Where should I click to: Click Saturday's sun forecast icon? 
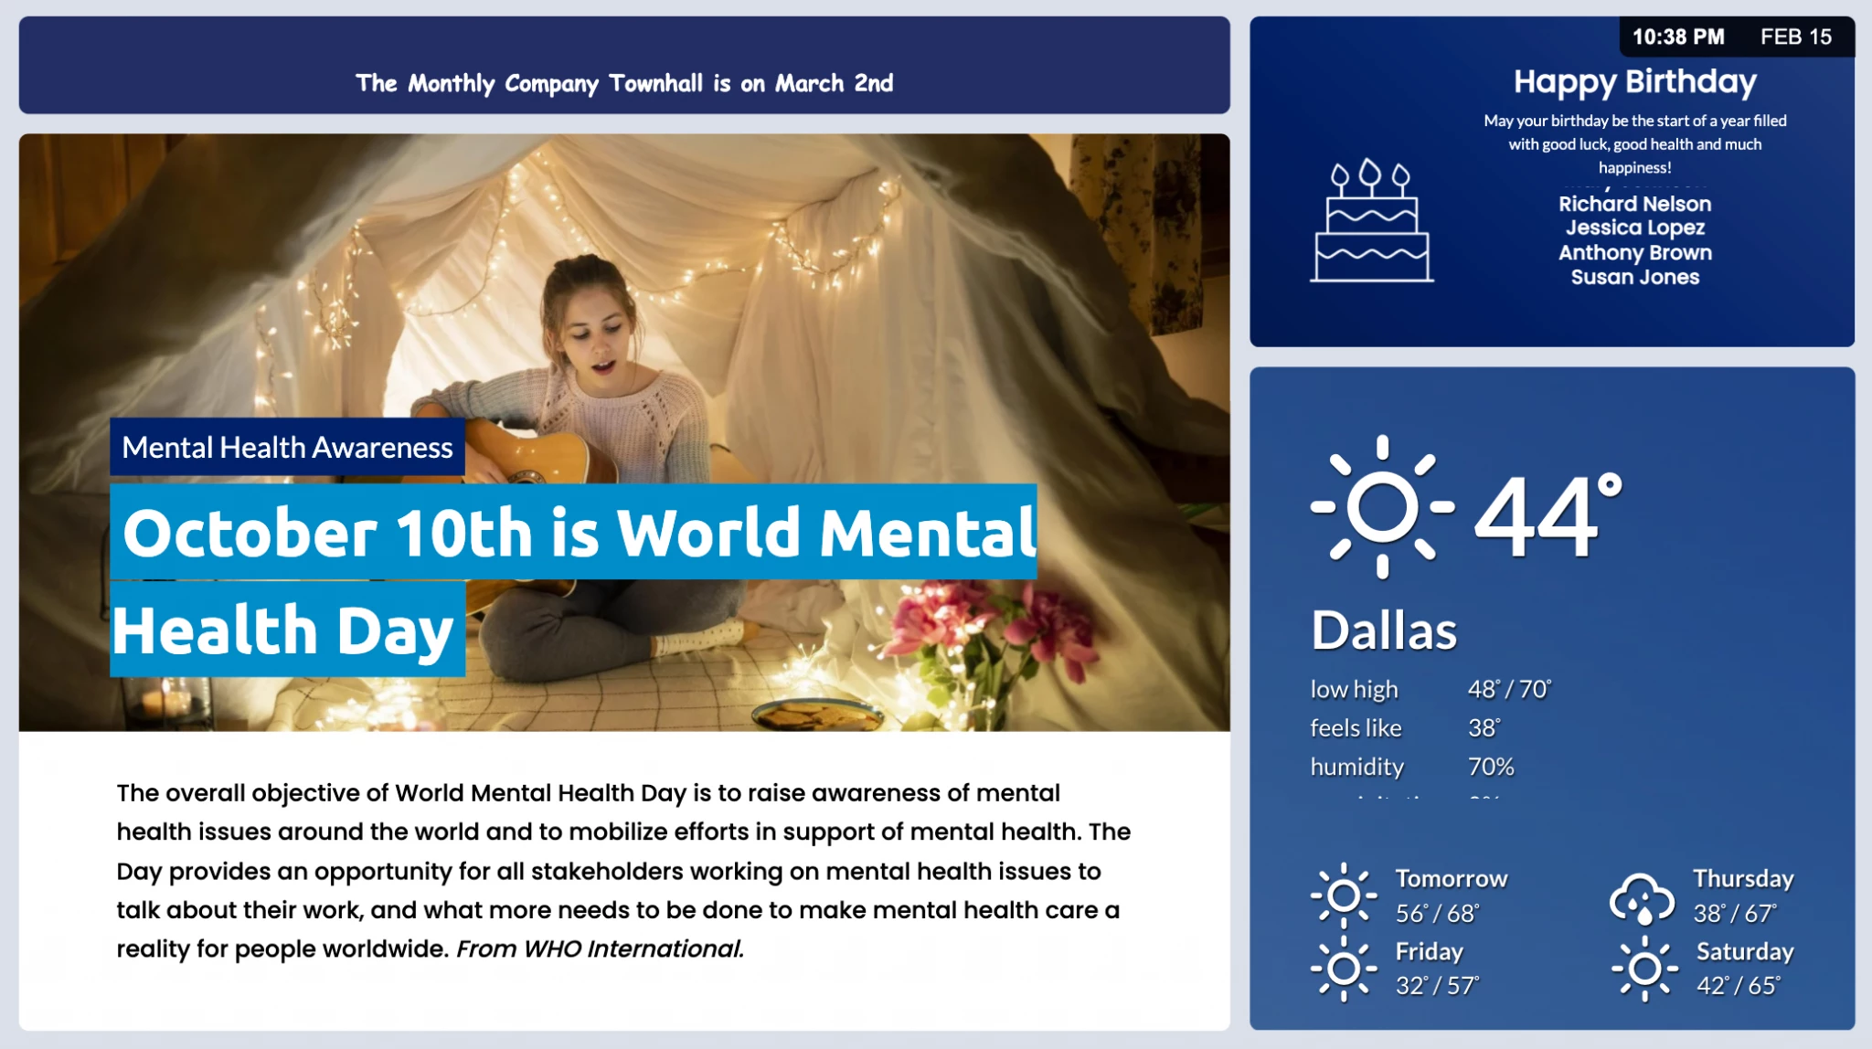pos(1643,969)
